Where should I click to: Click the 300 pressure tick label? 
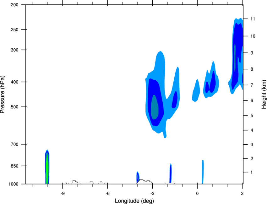pos(14,50)
